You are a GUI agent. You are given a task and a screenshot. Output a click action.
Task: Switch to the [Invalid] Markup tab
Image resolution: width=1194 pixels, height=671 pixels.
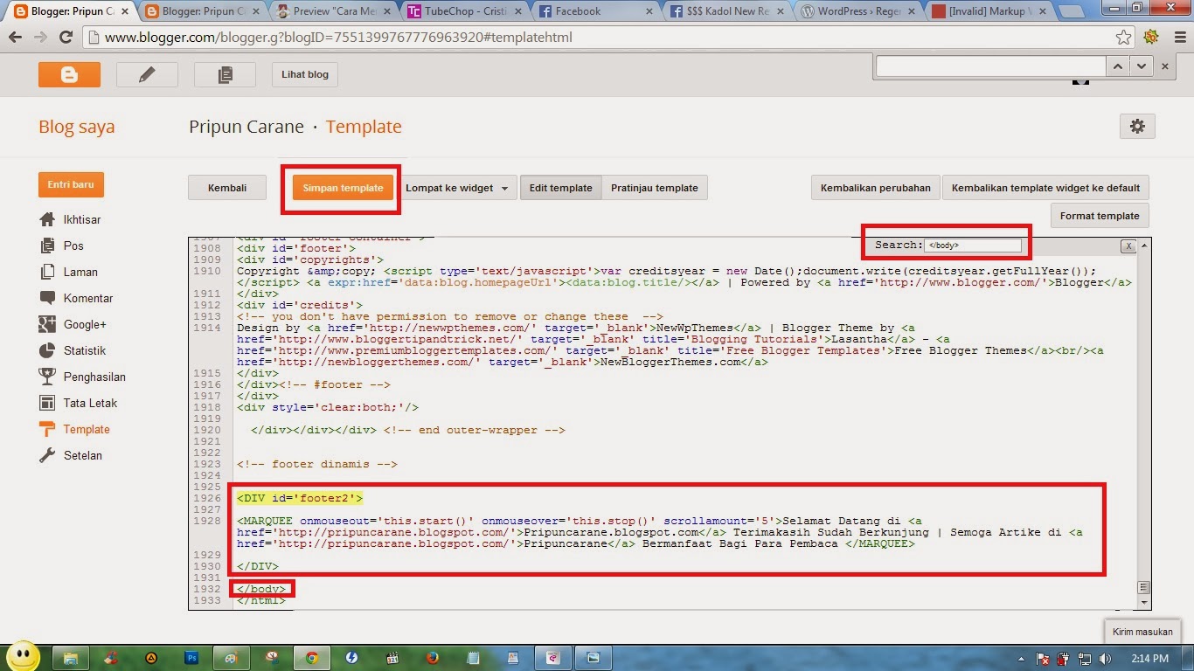pos(989,11)
